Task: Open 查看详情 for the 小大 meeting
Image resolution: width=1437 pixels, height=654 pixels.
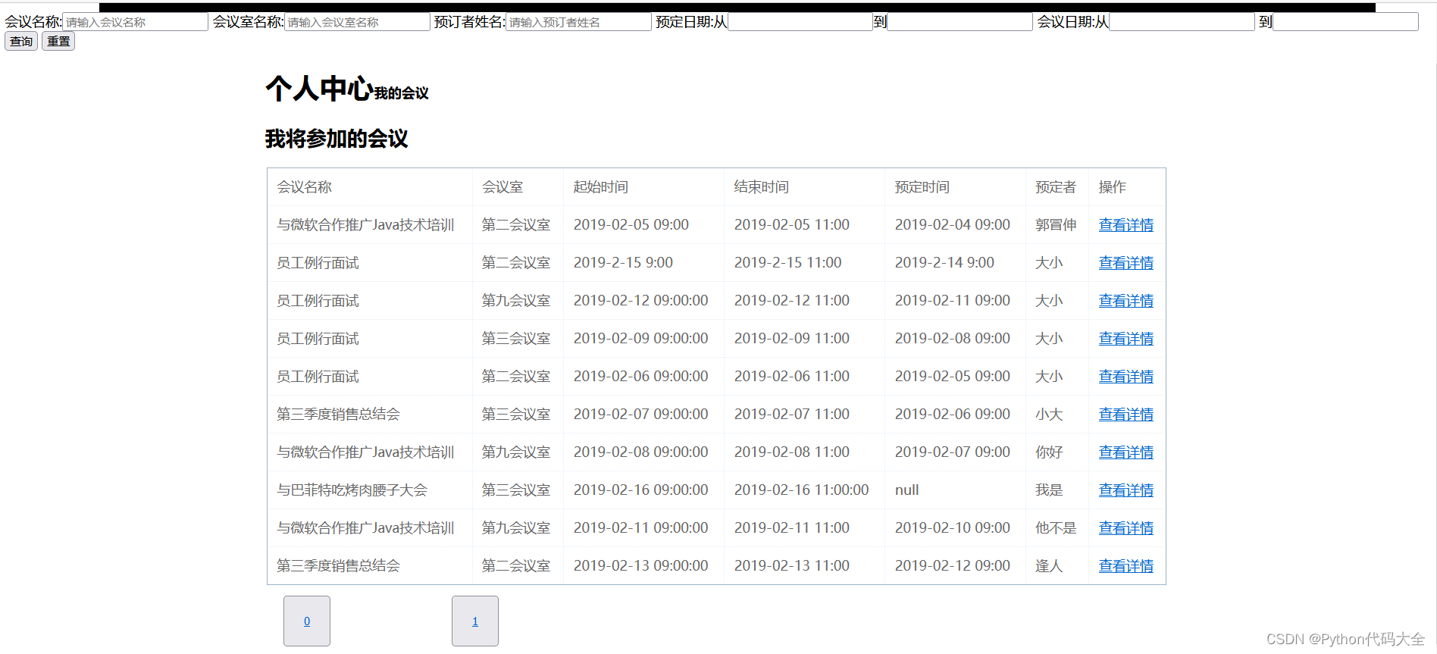Action: tap(1126, 415)
